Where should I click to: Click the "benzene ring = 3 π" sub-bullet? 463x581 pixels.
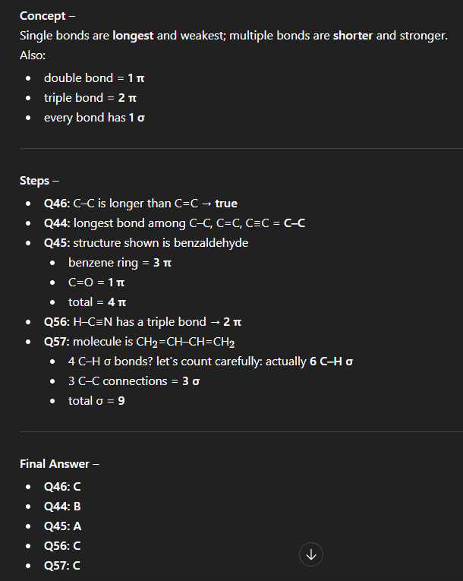tap(125, 263)
